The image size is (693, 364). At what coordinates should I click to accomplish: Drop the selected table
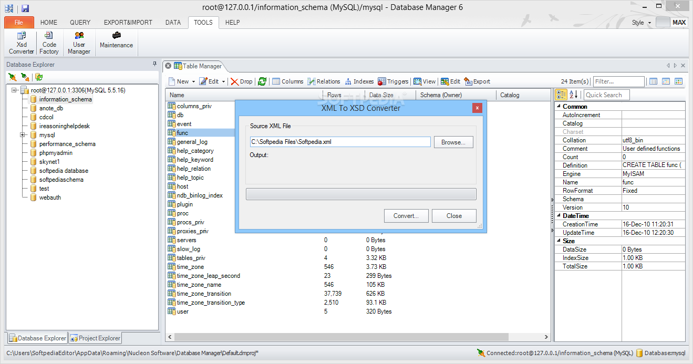click(242, 81)
